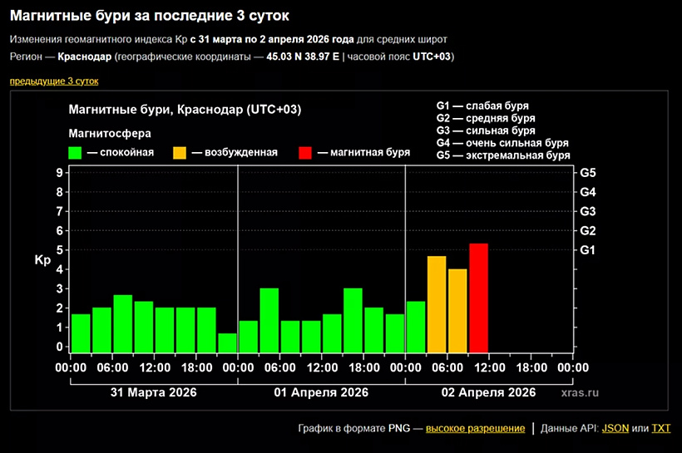
Task: Select the taller yellow bar on 2 April
Action: point(437,304)
